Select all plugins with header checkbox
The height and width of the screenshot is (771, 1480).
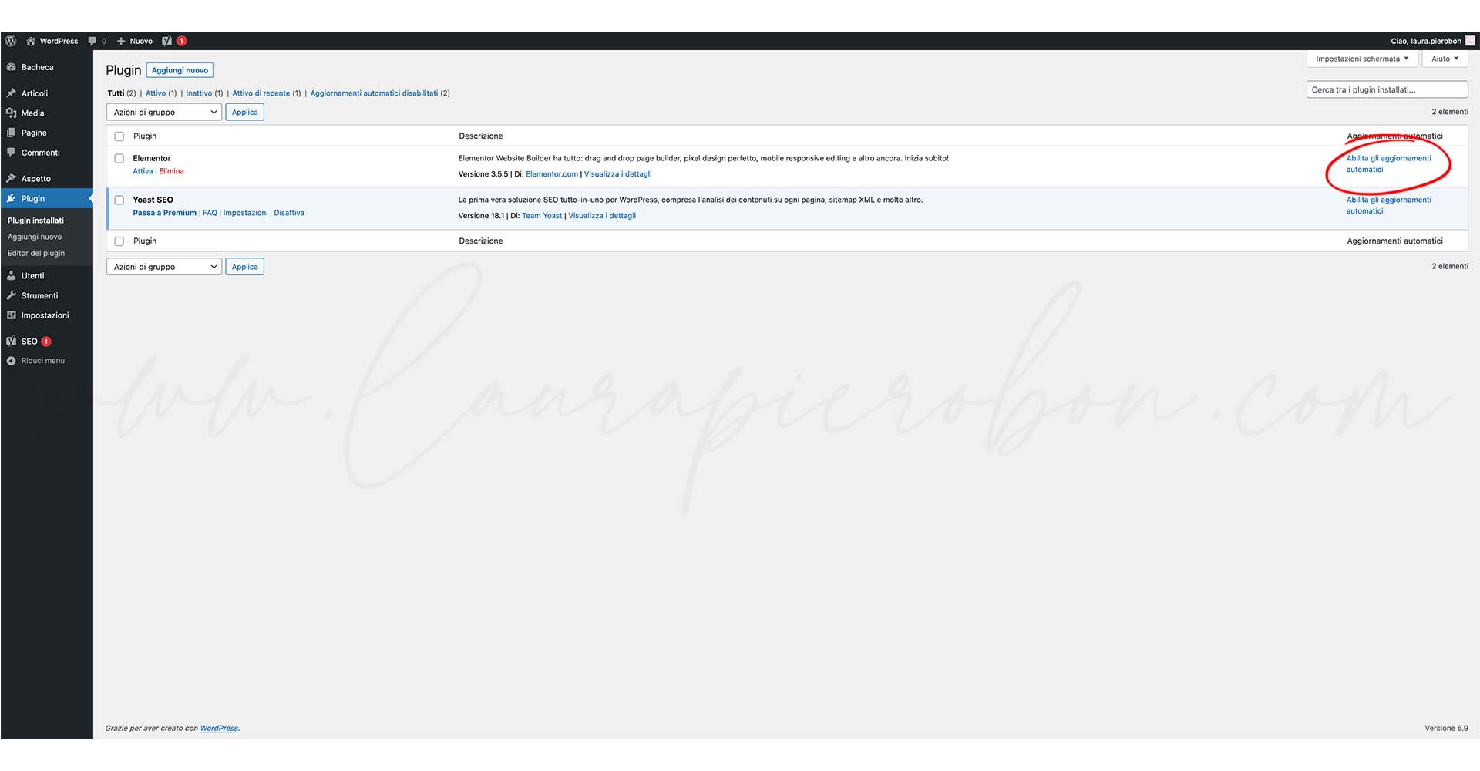coord(119,136)
